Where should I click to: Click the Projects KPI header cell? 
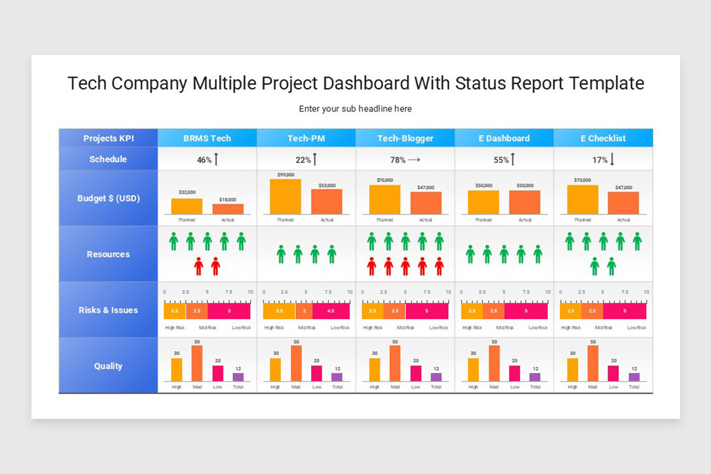pyautogui.click(x=108, y=138)
